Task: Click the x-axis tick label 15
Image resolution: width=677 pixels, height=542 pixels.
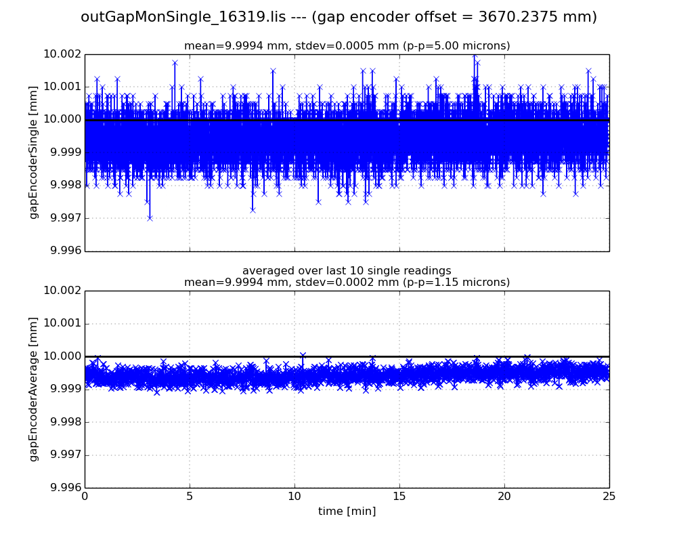Action: tap(399, 497)
